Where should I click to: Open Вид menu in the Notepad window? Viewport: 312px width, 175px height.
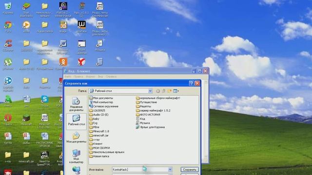click(x=100, y=77)
